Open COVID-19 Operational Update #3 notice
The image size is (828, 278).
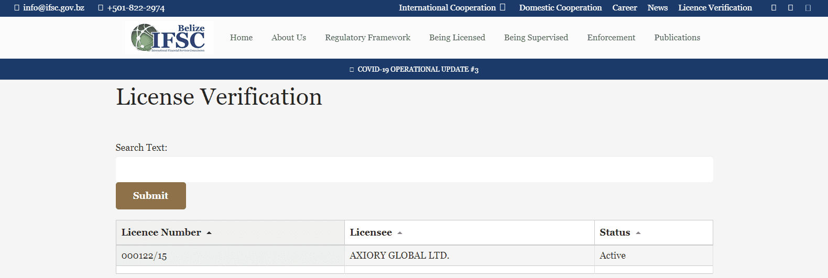pyautogui.click(x=418, y=70)
